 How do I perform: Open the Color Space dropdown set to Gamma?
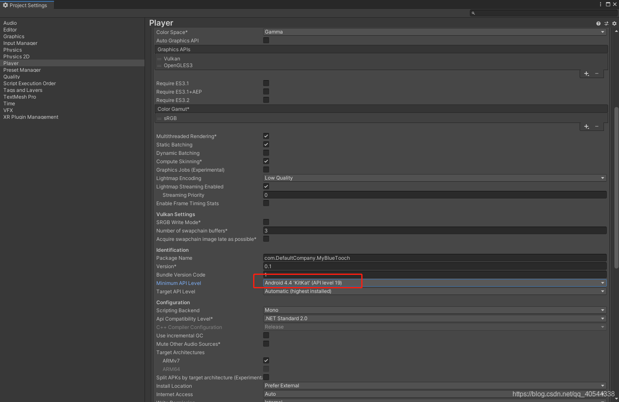click(x=434, y=31)
